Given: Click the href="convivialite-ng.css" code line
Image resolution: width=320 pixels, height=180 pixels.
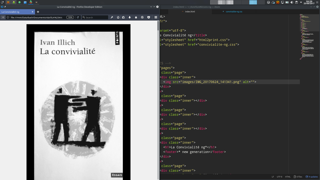Looking at the screenshot, I should 200,44.
